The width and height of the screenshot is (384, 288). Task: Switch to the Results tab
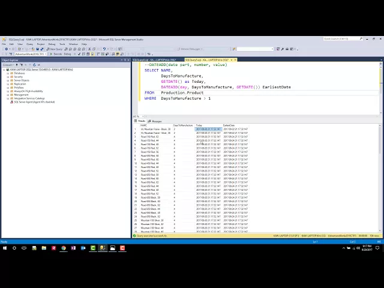tap(140, 121)
